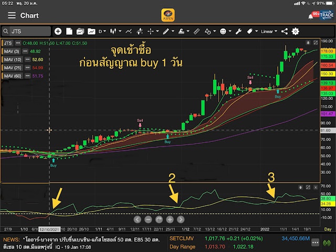Screen dimensions: 336x252
Task: Add a new chart with plus icon
Action: pyautogui.click(x=58, y=31)
